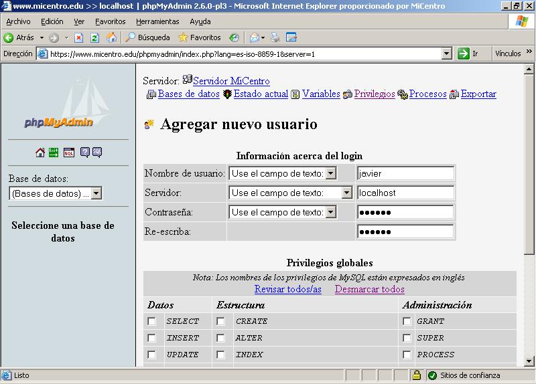Screen dimensions: 536x384
Task: Click the IE page icon in the address bar
Action: [x=42, y=54]
